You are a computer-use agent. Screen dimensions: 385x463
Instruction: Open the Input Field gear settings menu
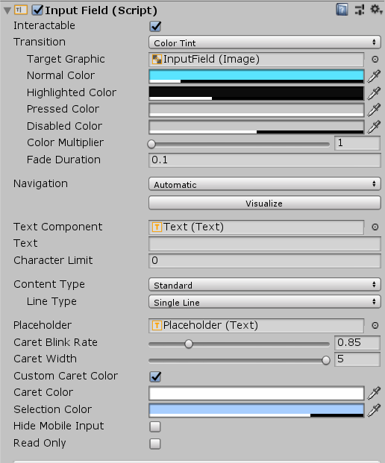[376, 10]
